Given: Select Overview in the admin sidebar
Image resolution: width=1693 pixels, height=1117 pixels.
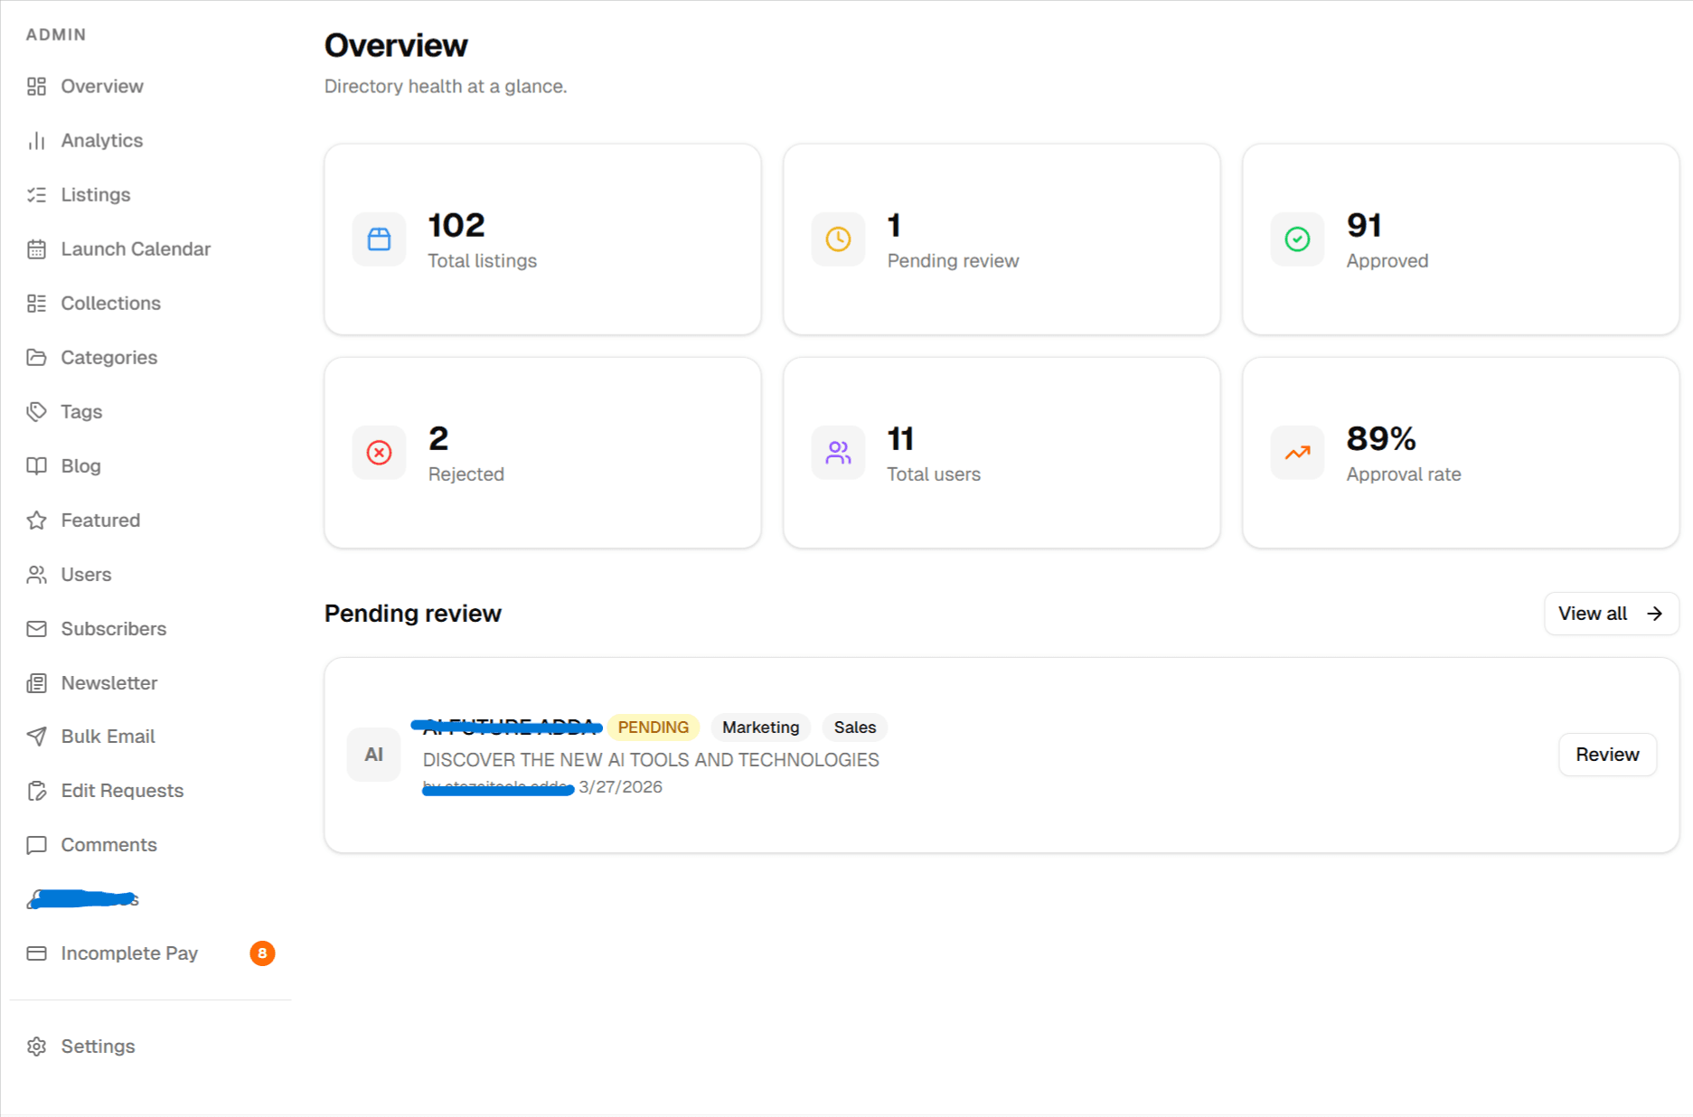Looking at the screenshot, I should tap(102, 86).
